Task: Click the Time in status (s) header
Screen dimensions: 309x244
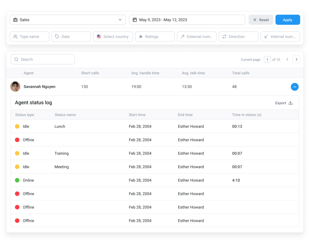Action: [247, 115]
